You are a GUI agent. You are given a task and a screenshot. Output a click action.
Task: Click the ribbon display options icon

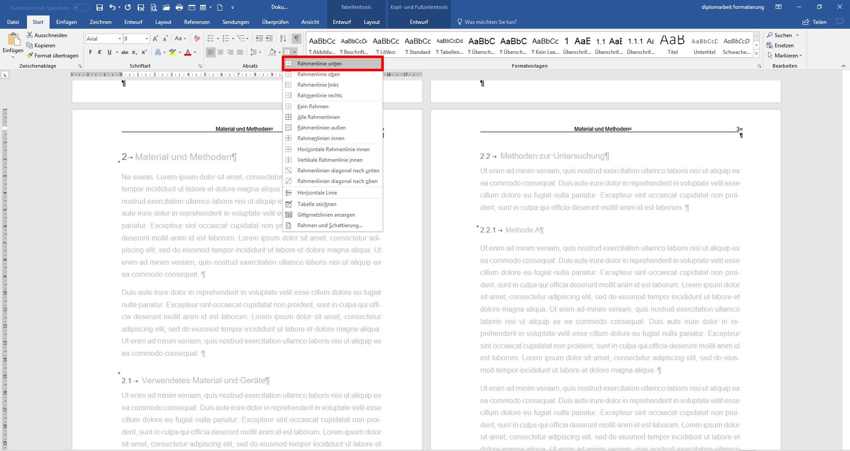click(778, 7)
